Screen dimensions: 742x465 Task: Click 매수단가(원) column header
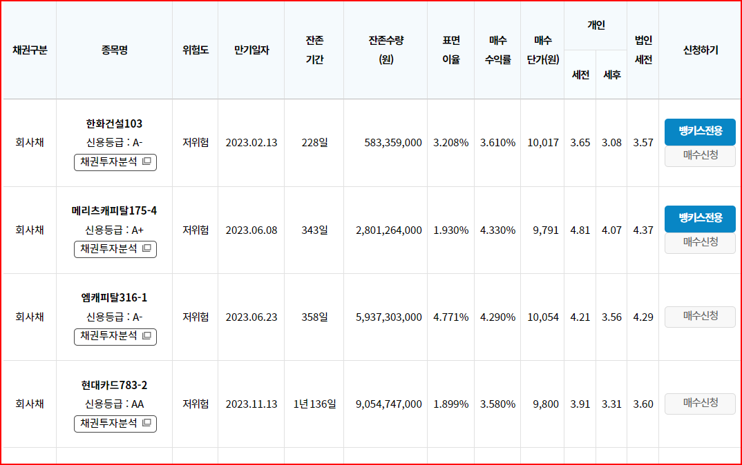pyautogui.click(x=543, y=50)
